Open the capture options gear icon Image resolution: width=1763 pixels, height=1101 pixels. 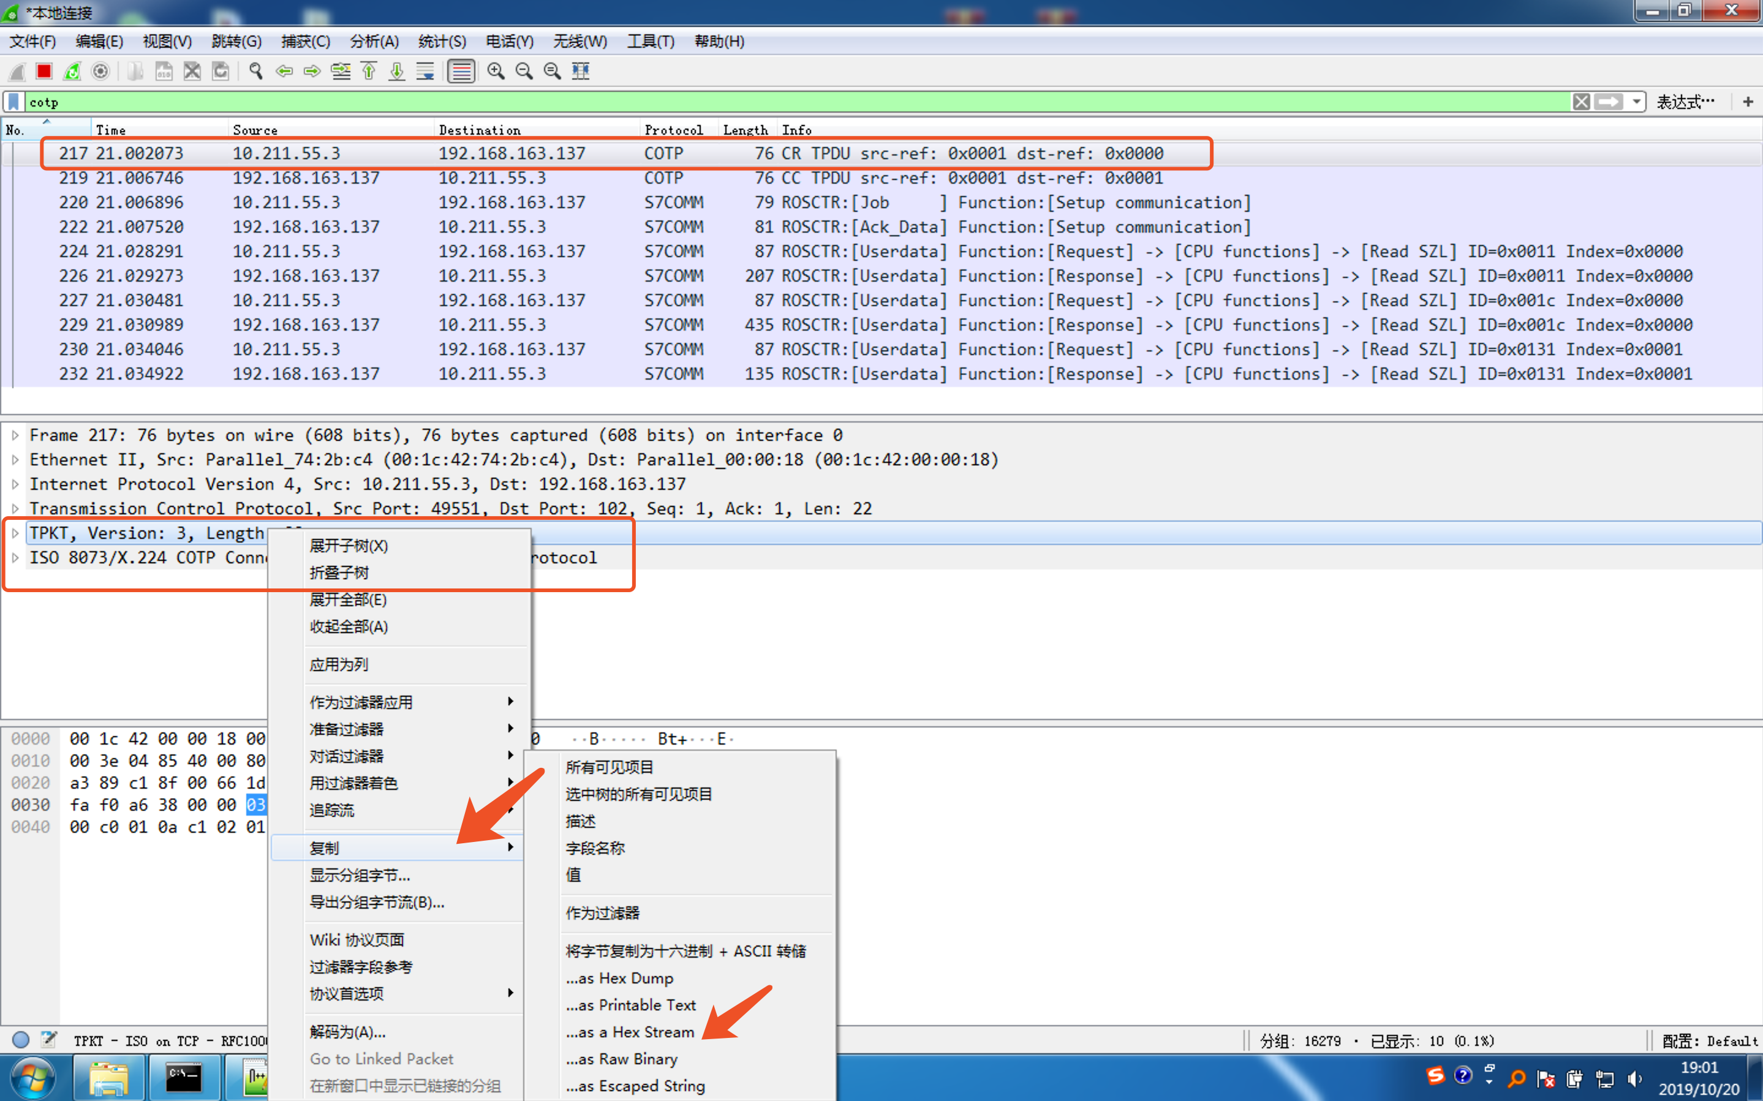(100, 72)
